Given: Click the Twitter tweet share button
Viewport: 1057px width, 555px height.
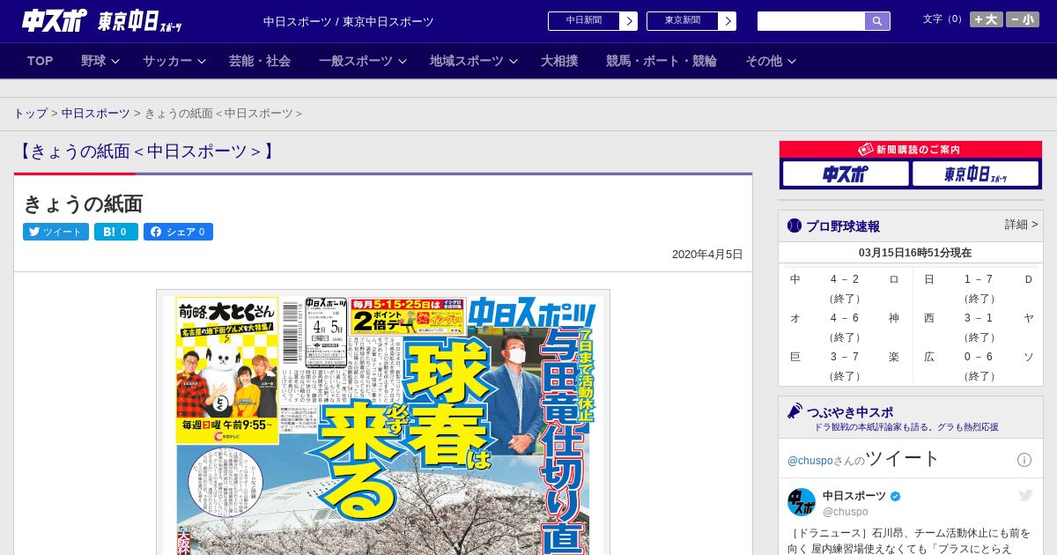Looking at the screenshot, I should (55, 232).
